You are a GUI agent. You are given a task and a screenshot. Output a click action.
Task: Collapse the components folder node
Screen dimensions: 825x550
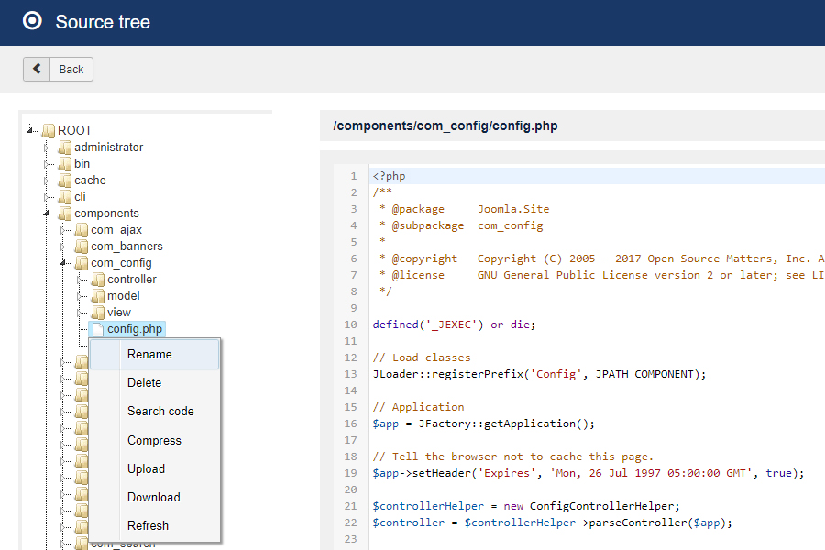[x=49, y=214]
